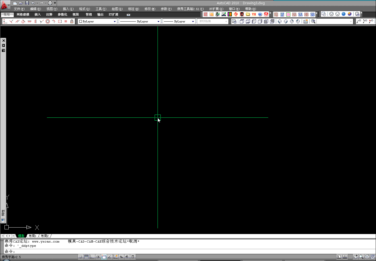Toggle lineweight display plus icon
The image size is (376, 261).
tap(127, 257)
